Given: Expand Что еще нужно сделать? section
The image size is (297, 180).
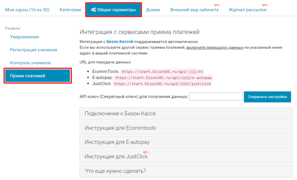Looking at the screenshot, I should click(186, 171).
